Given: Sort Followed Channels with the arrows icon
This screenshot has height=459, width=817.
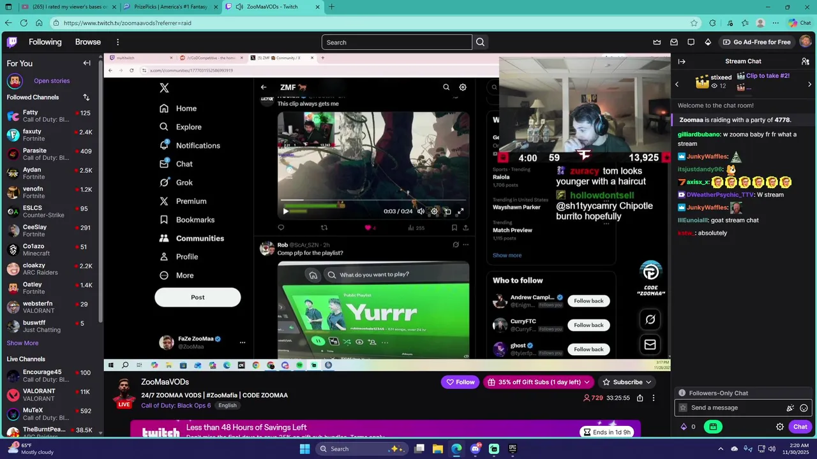Looking at the screenshot, I should click(x=86, y=97).
